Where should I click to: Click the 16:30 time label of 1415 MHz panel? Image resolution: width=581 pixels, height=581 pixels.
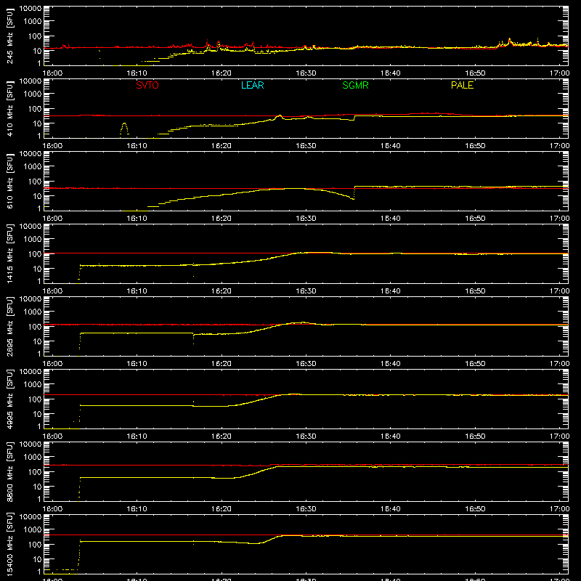coord(306,291)
